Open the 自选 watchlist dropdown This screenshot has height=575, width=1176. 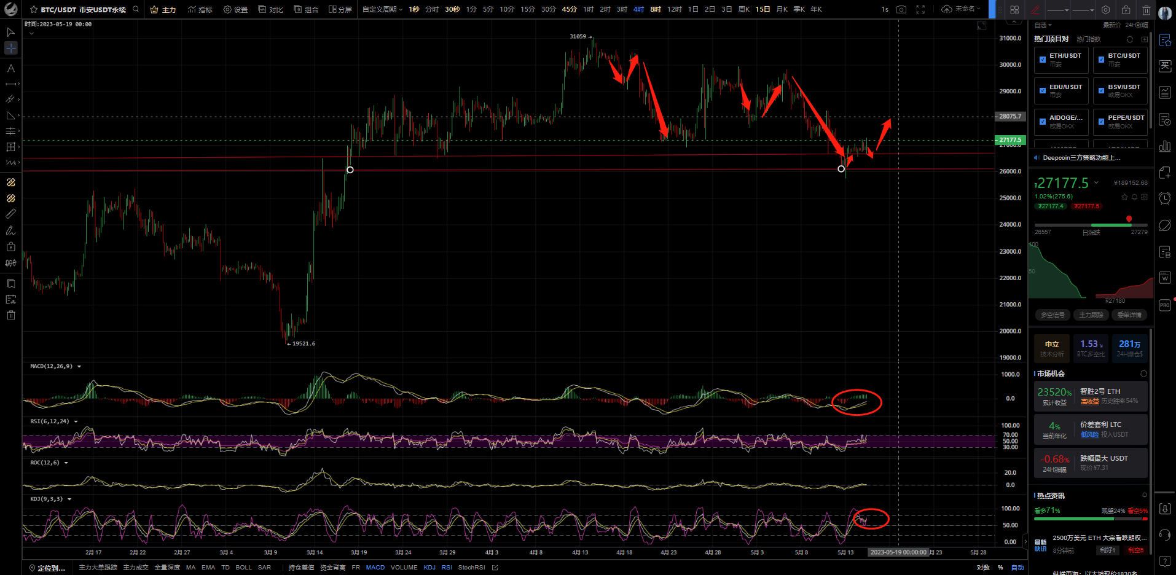tap(1043, 25)
